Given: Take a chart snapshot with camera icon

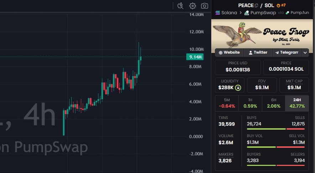Looking at the screenshot, I should tap(205, 6).
